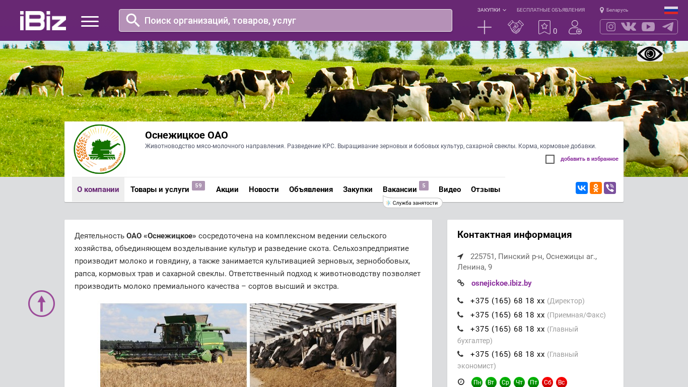Screen dimensions: 688x387
Task: Switch to the Акции tab
Action: [227, 189]
